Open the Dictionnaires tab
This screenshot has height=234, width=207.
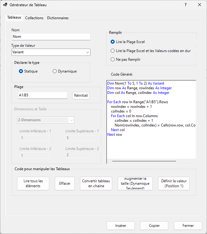[x=58, y=18]
